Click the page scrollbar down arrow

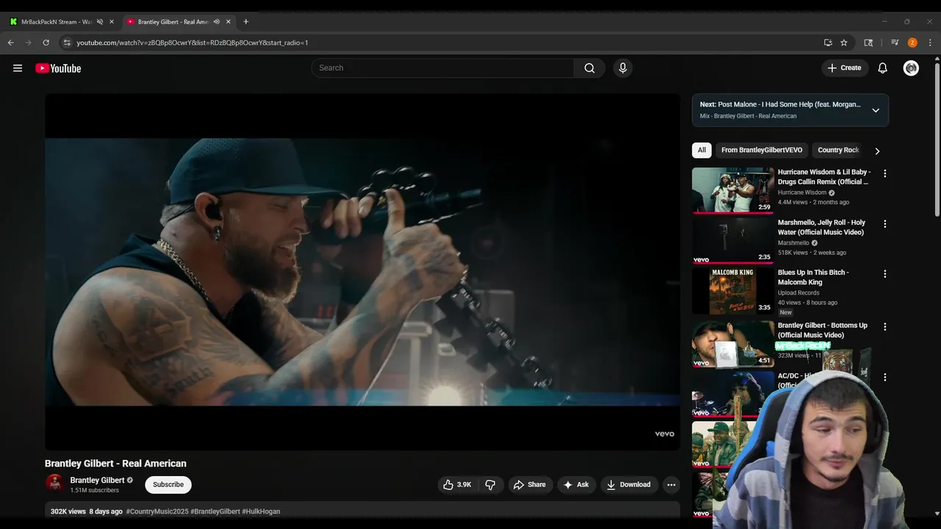[x=937, y=514]
